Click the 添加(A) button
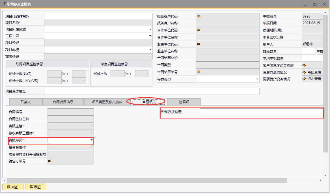The image size is (330, 194). [13, 187]
